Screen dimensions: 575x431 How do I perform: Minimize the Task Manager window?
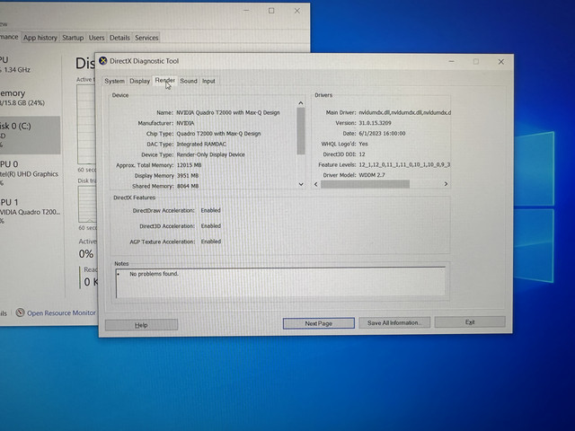pyautogui.click(x=246, y=11)
